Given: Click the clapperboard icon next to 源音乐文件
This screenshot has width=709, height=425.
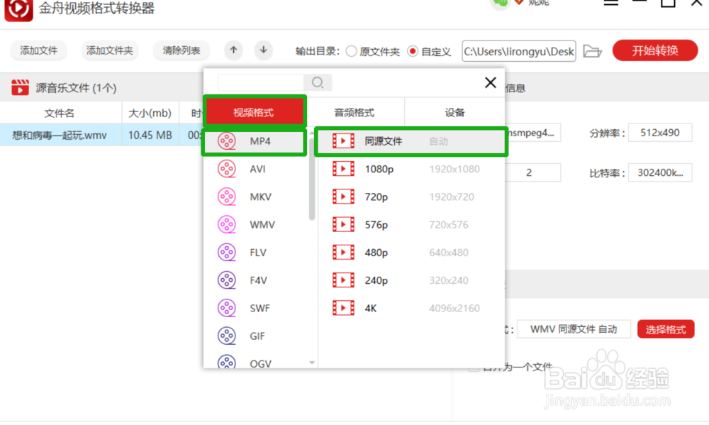Looking at the screenshot, I should tap(20, 87).
